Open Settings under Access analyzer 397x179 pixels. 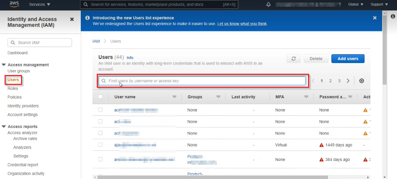(21, 156)
